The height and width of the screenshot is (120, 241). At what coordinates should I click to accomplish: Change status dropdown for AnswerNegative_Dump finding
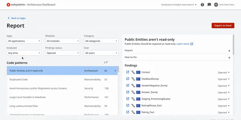224,86
